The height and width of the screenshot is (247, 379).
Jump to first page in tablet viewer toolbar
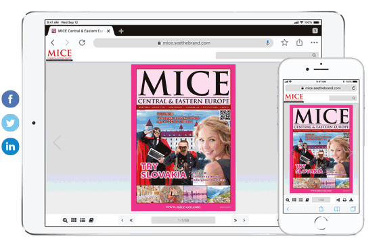[x=131, y=220]
